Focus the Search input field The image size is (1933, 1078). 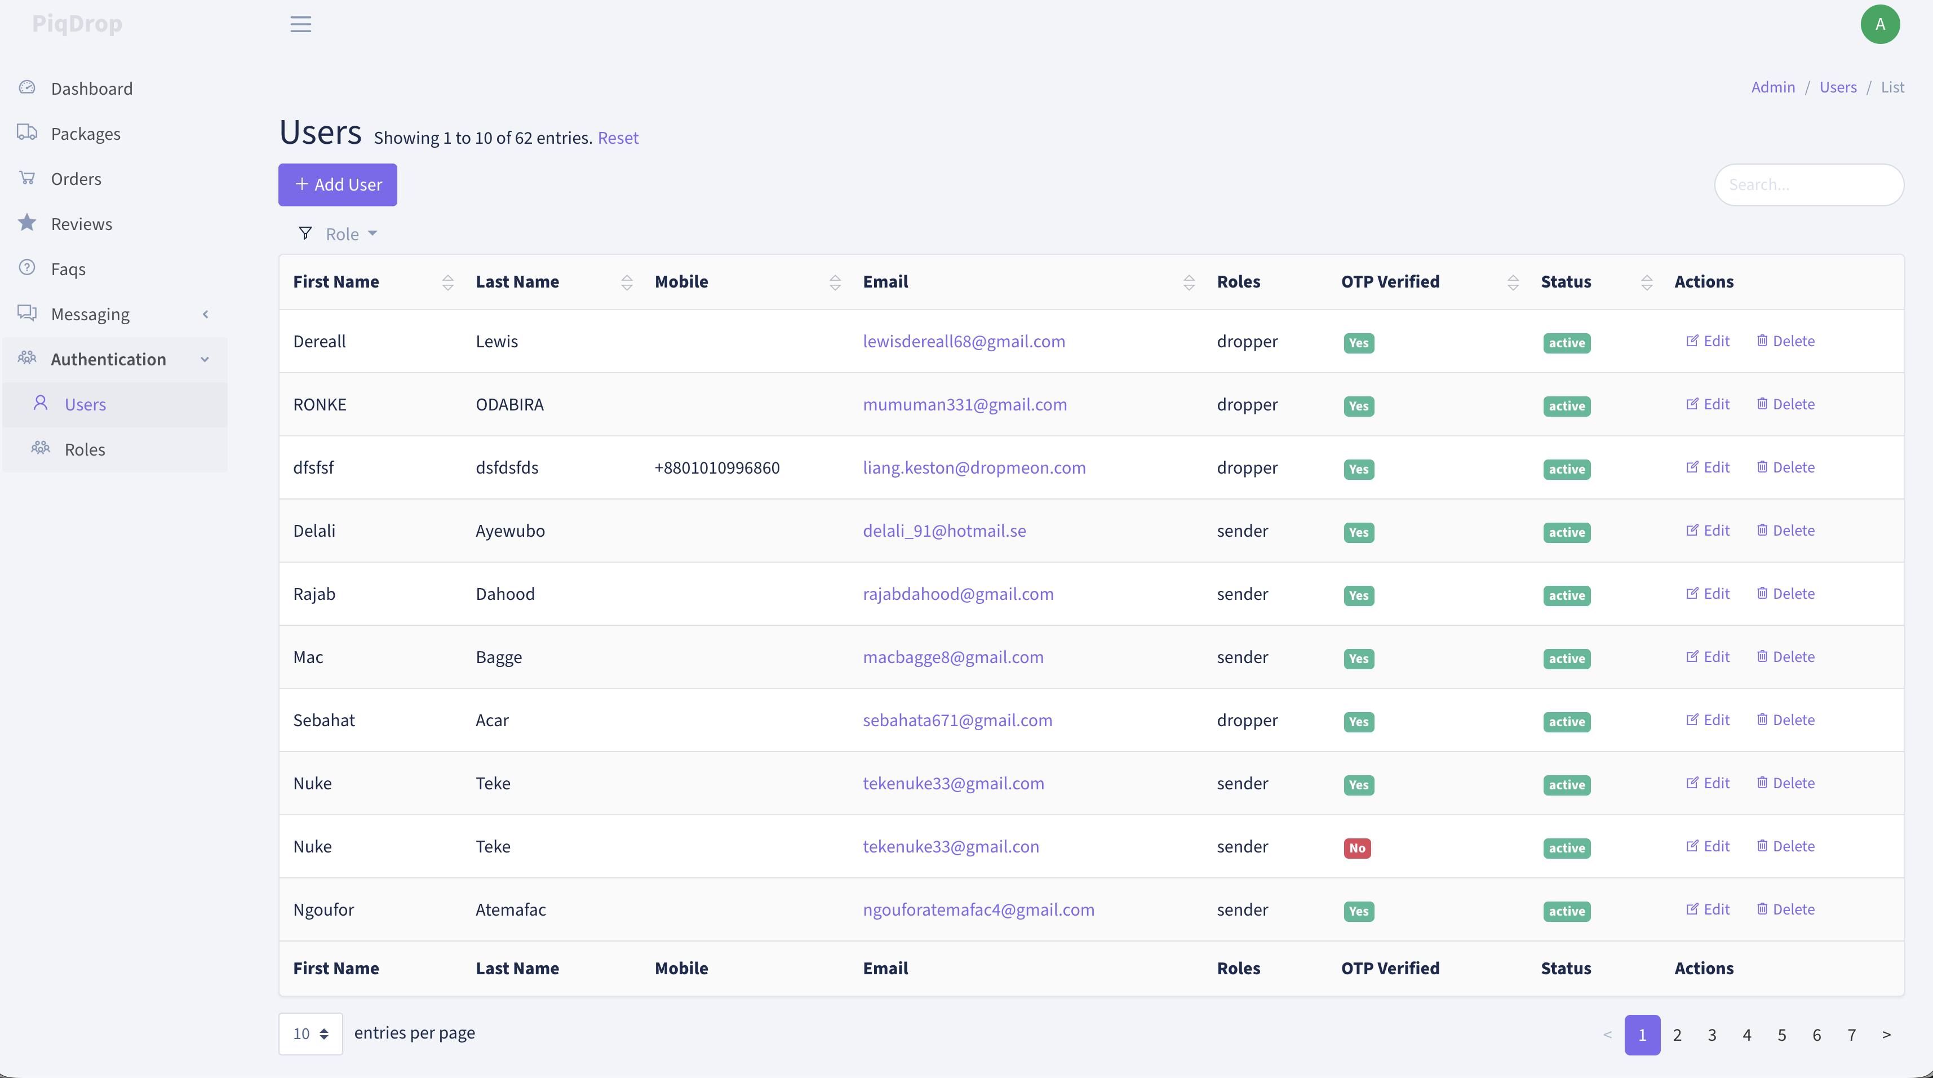pyautogui.click(x=1808, y=185)
